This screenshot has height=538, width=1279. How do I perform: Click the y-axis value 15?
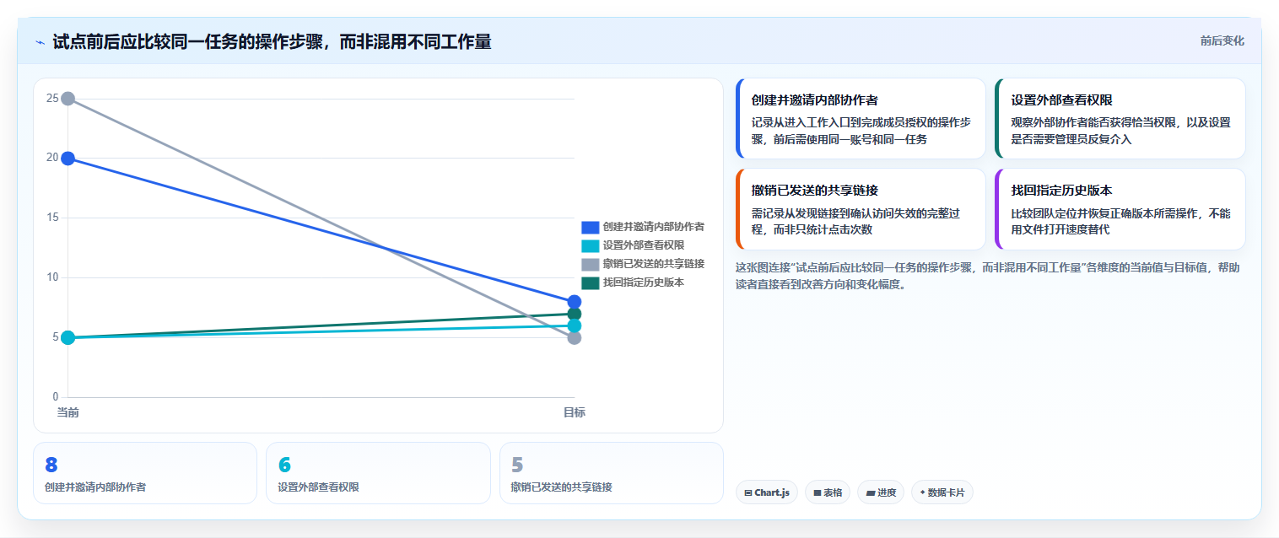pyautogui.click(x=52, y=218)
